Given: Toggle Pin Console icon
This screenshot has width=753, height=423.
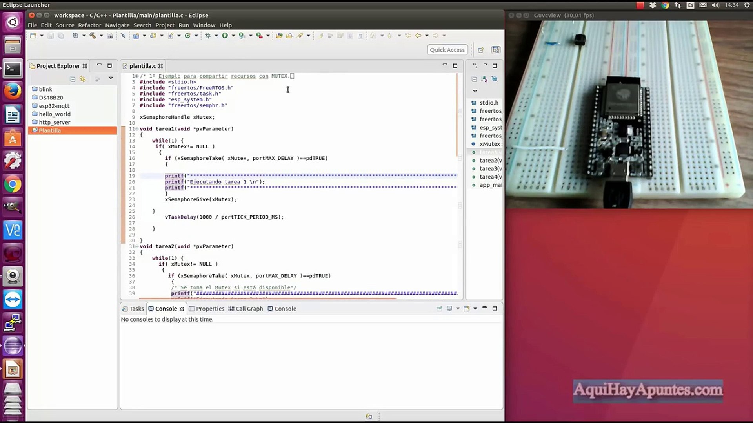Looking at the screenshot, I should pos(439,309).
